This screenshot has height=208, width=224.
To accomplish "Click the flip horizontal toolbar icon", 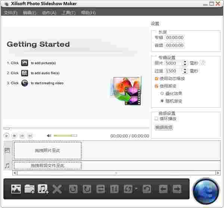I will pos(101,189).
